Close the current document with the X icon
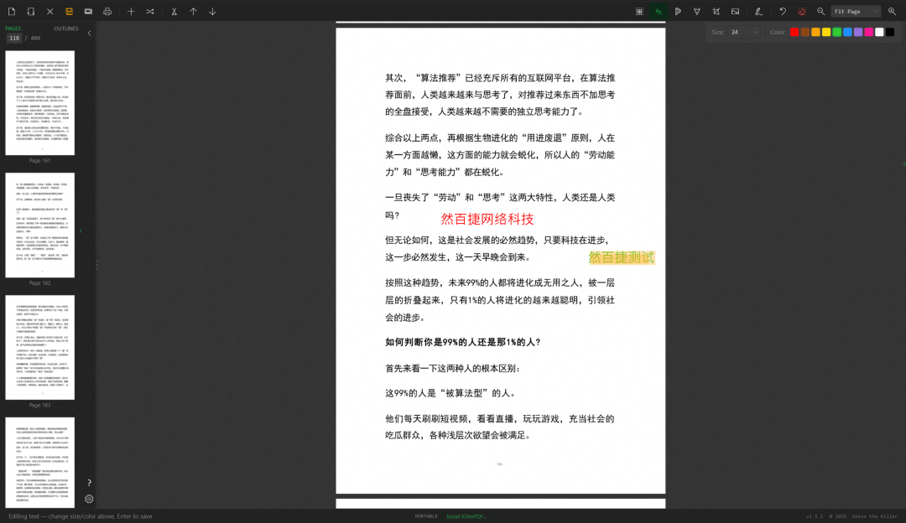 (49, 12)
